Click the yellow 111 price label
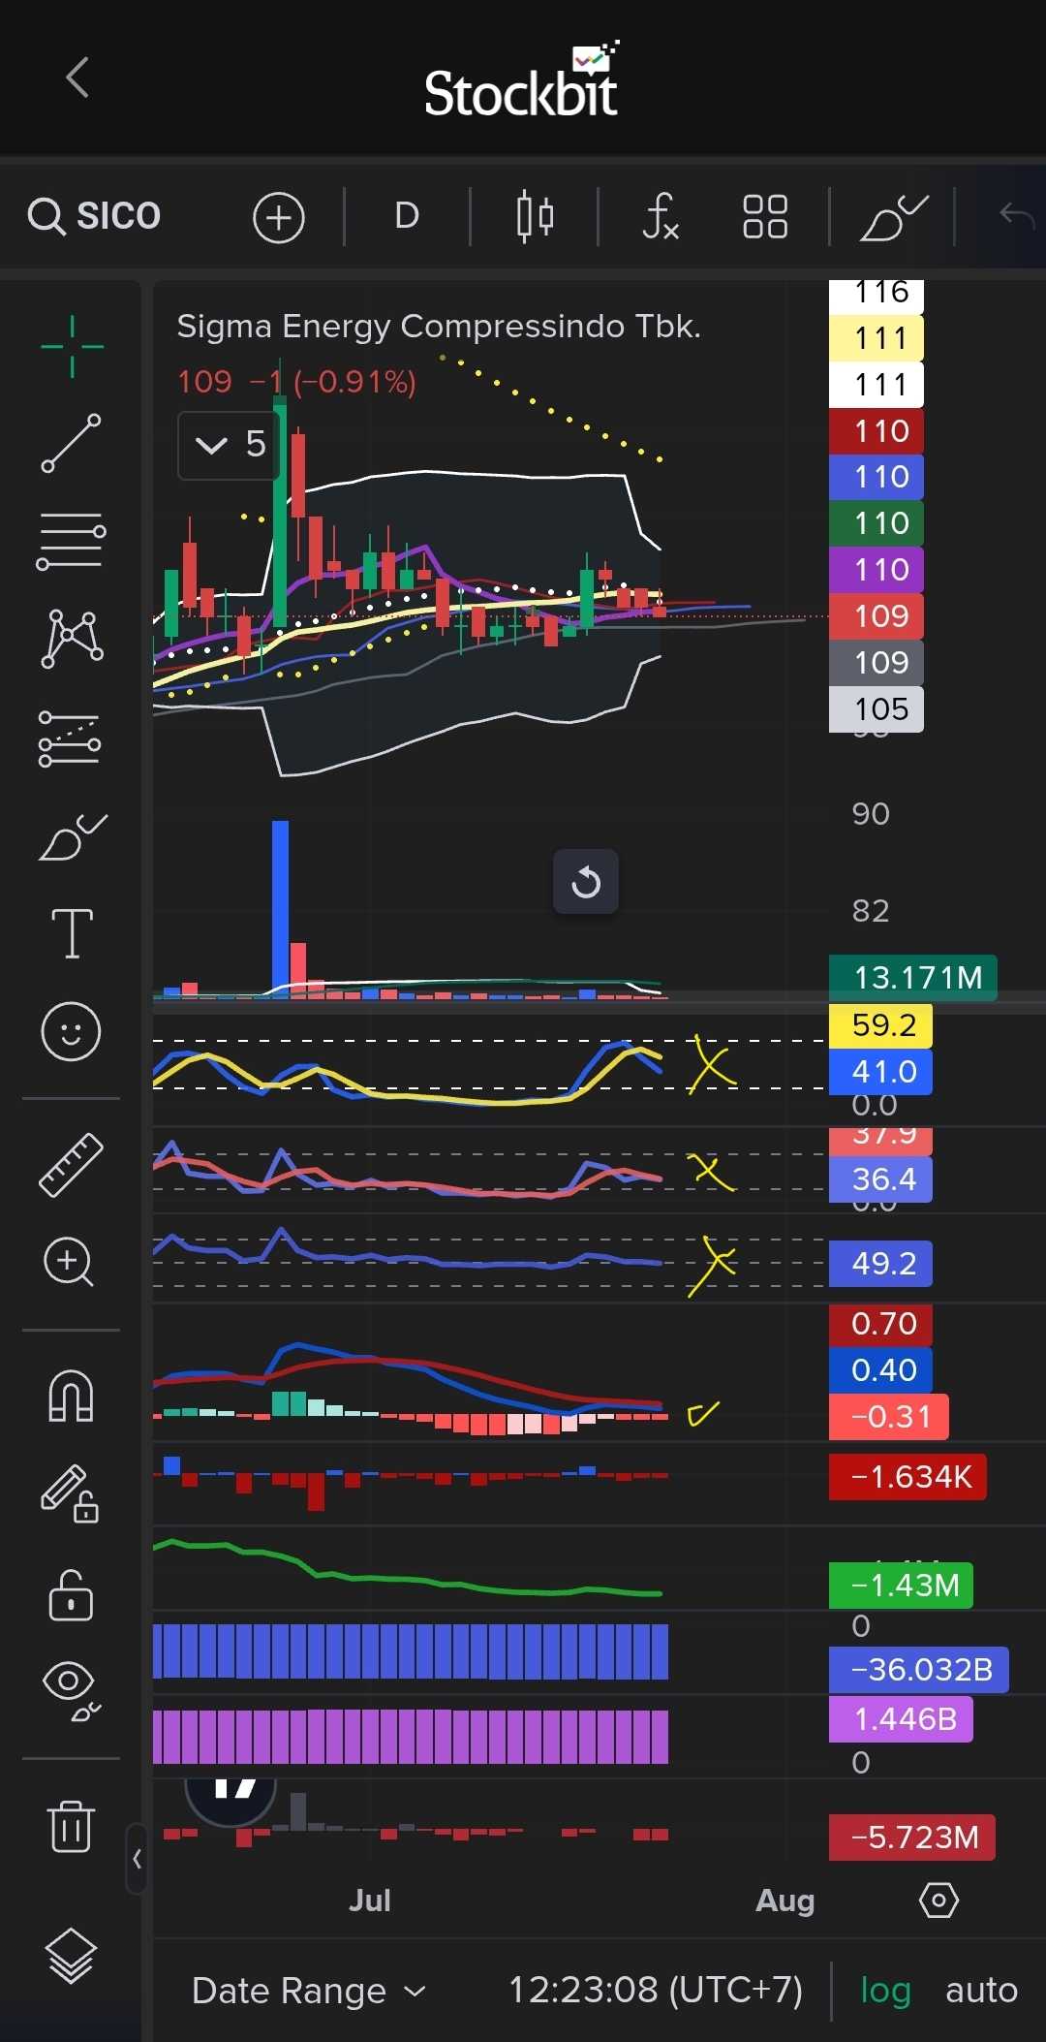Viewport: 1046px width, 2042px height. [877, 338]
